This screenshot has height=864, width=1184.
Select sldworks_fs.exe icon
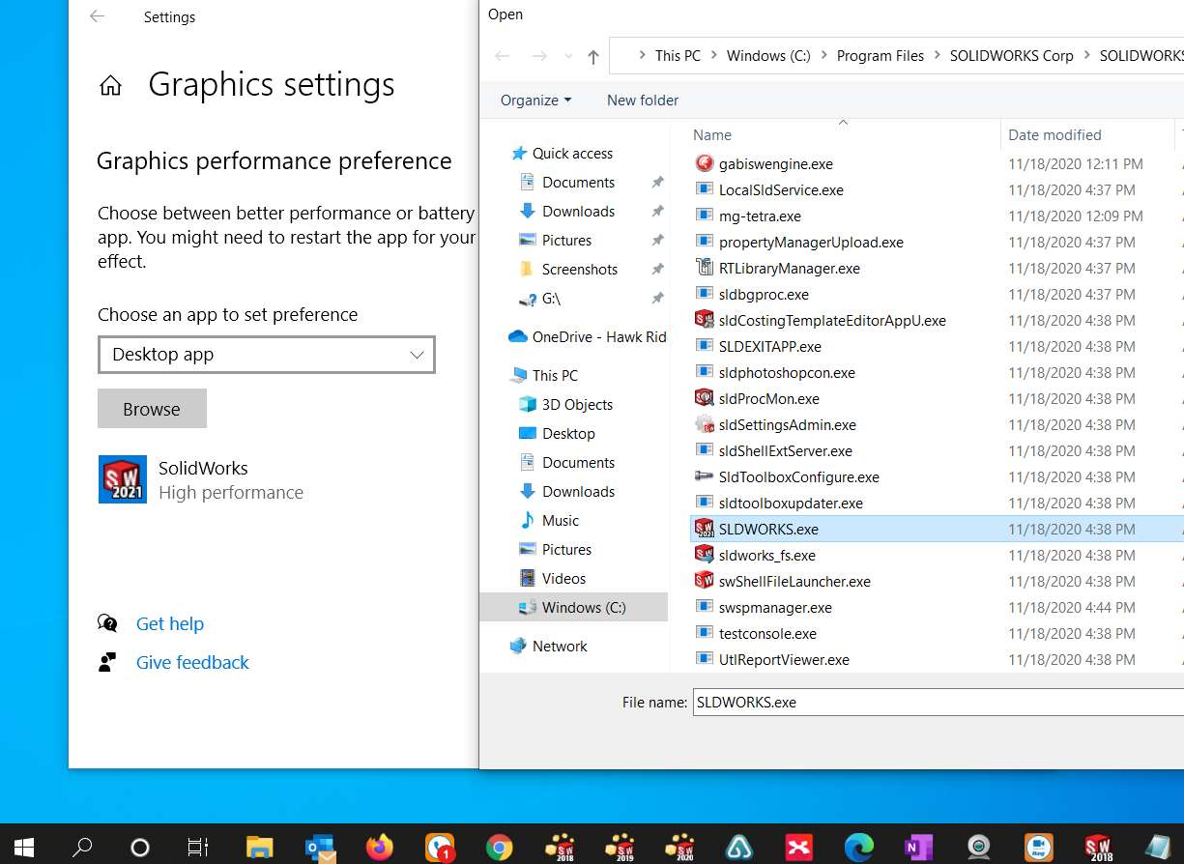(704, 555)
